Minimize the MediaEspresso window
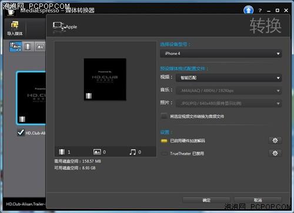The width and height of the screenshot is (294, 213). (269, 11)
